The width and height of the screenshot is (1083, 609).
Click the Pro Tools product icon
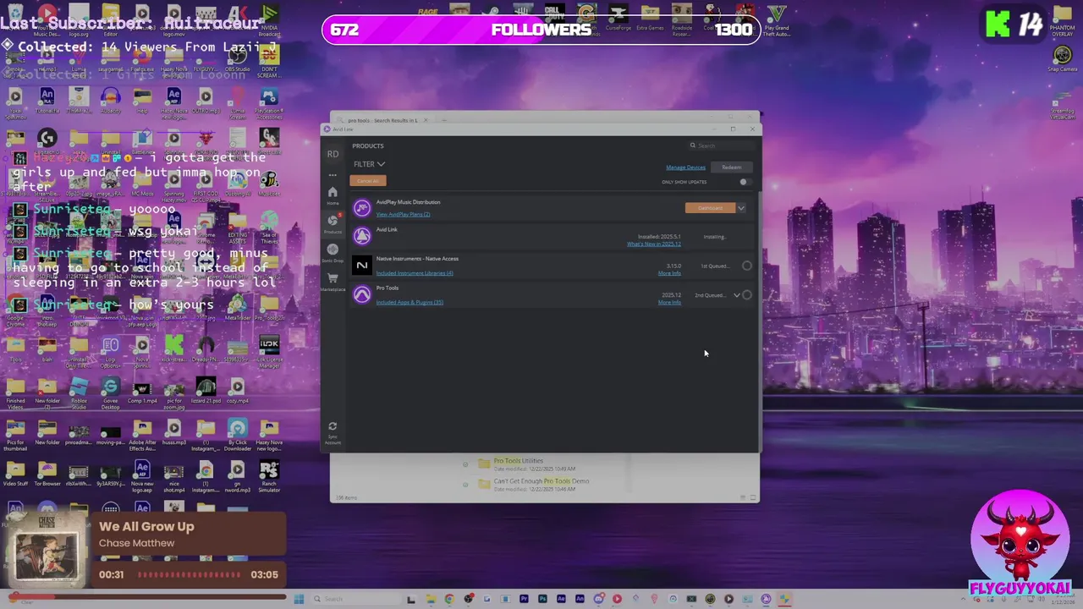click(362, 294)
